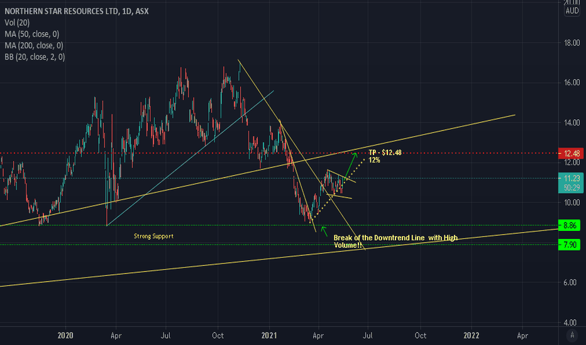Screen dimensions: 586x345
Task: Click the 6.00 price axis label
Action: (x=570, y=282)
